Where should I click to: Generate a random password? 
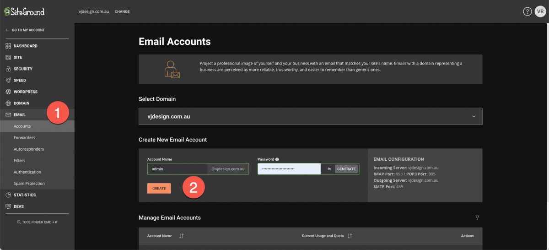(x=346, y=169)
